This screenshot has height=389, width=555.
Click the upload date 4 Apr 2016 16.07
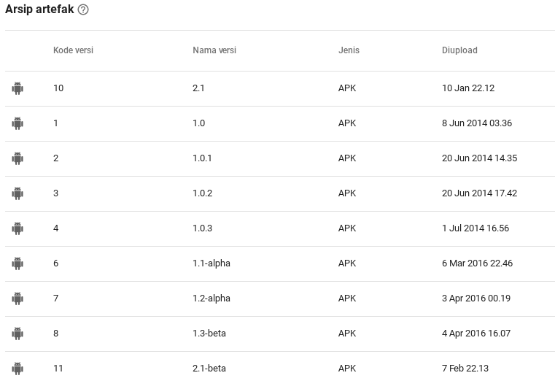[476, 334]
